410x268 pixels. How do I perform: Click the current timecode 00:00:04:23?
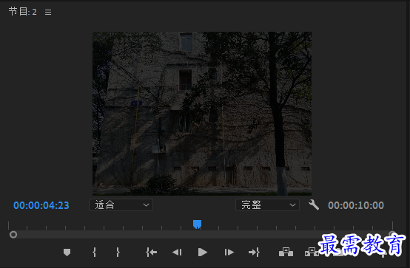coord(41,205)
